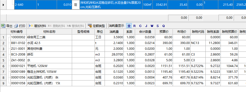The width and height of the screenshot is (246, 92).
Task: Select the 全 consumption display filter
Action: (x=129, y=26)
